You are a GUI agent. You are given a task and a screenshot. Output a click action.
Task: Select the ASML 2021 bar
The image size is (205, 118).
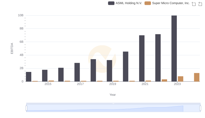pyautogui.click(x=142, y=58)
